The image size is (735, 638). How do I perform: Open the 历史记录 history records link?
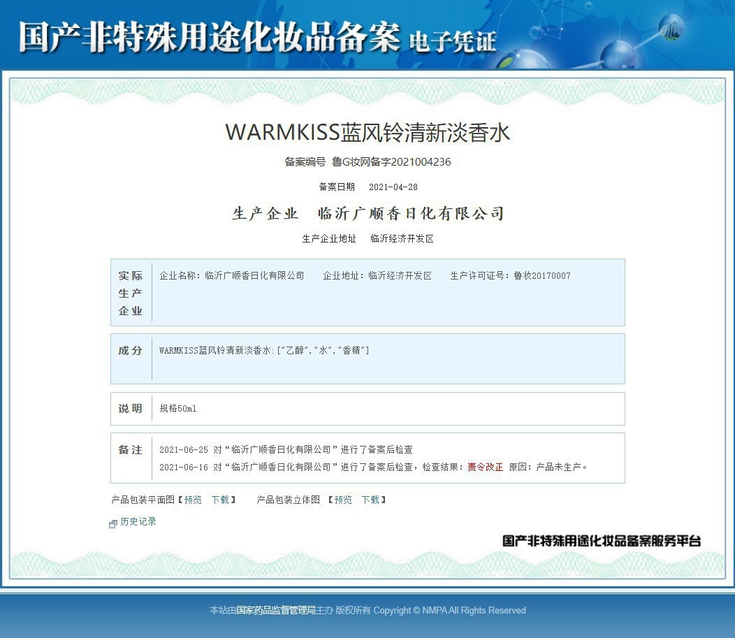[138, 521]
